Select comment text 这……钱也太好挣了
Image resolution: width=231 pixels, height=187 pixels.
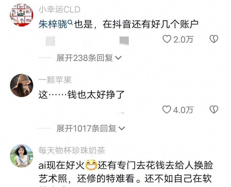pos(82,95)
